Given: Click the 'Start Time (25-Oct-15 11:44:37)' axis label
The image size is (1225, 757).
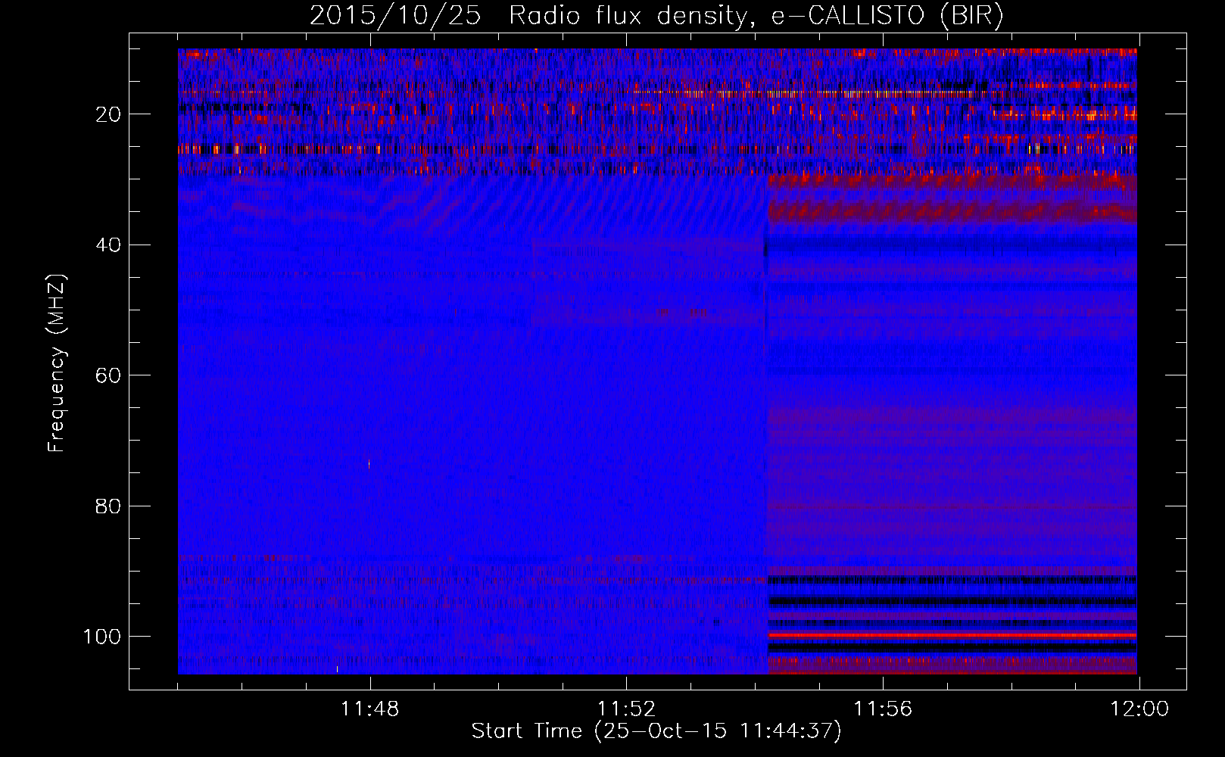Looking at the screenshot, I should click(656, 731).
